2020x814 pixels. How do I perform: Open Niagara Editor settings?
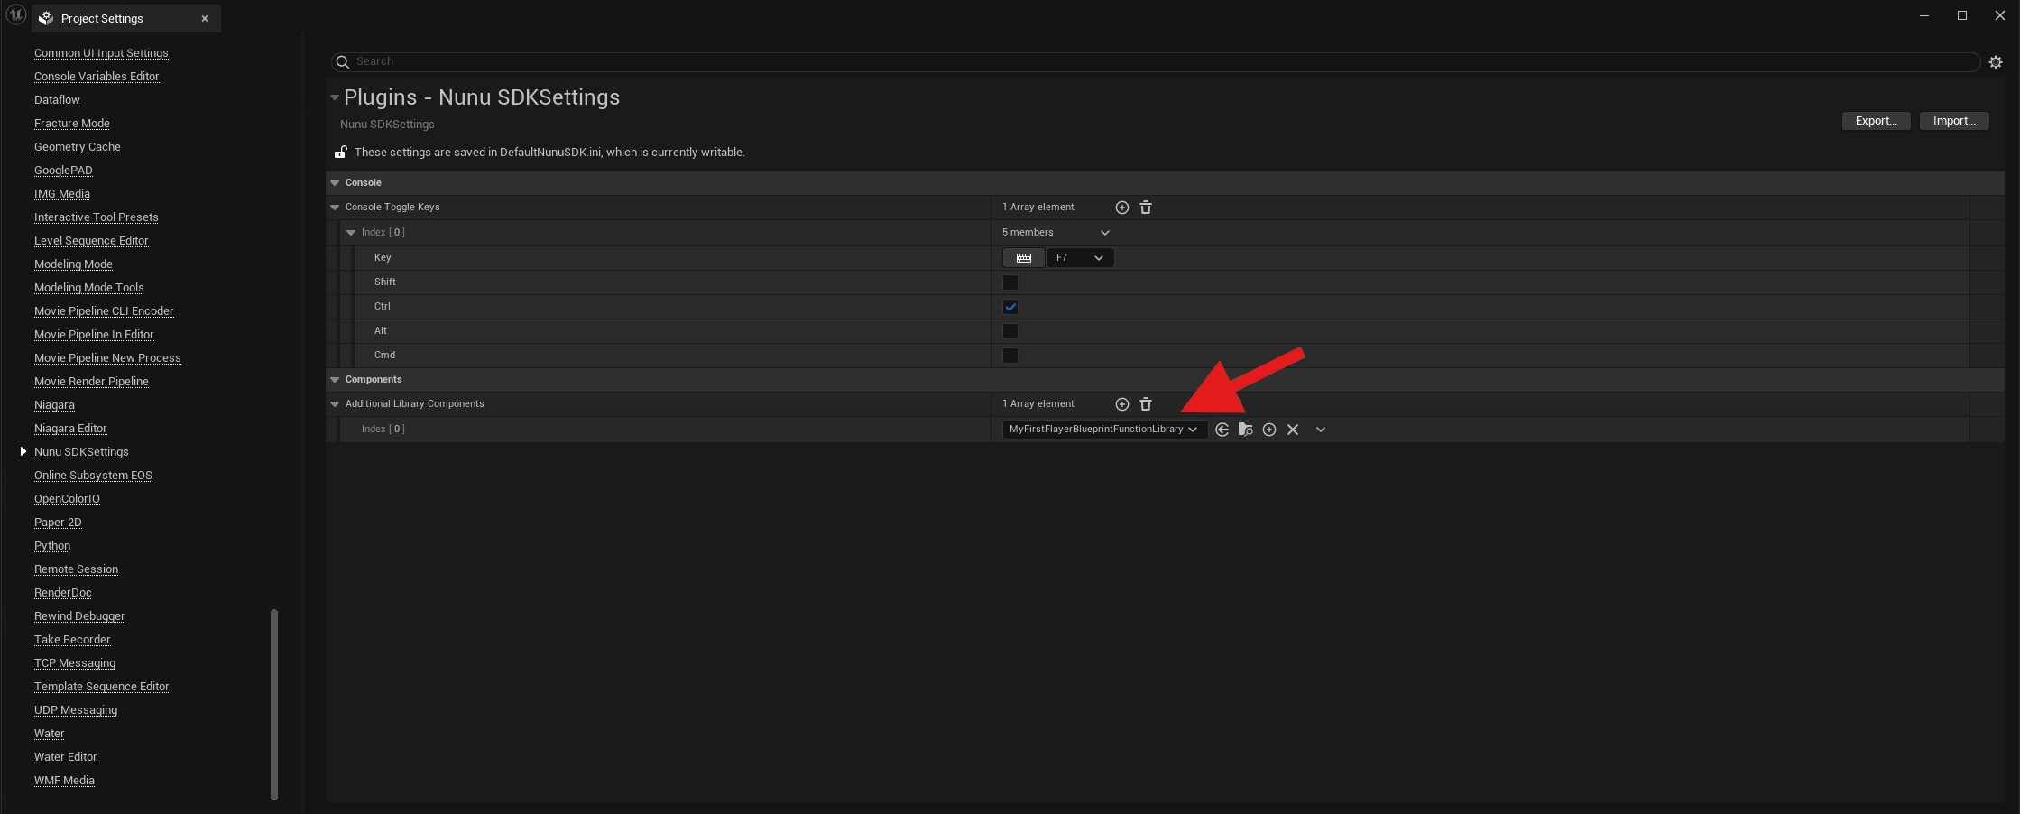pos(70,429)
